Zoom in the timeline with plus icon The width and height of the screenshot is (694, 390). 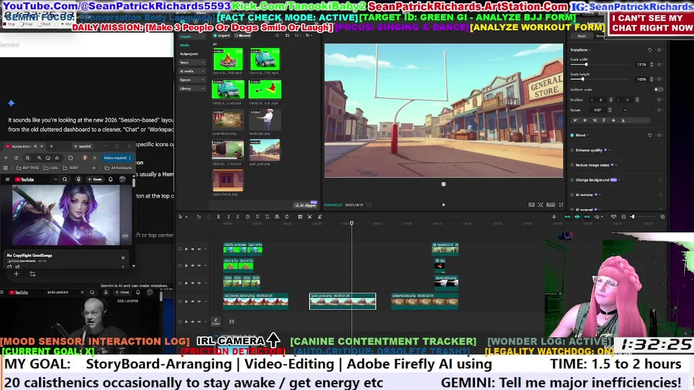[662, 217]
